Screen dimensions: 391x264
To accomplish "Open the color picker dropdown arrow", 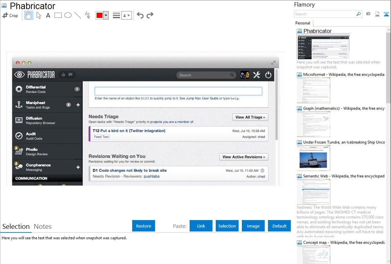I will point(106,15).
